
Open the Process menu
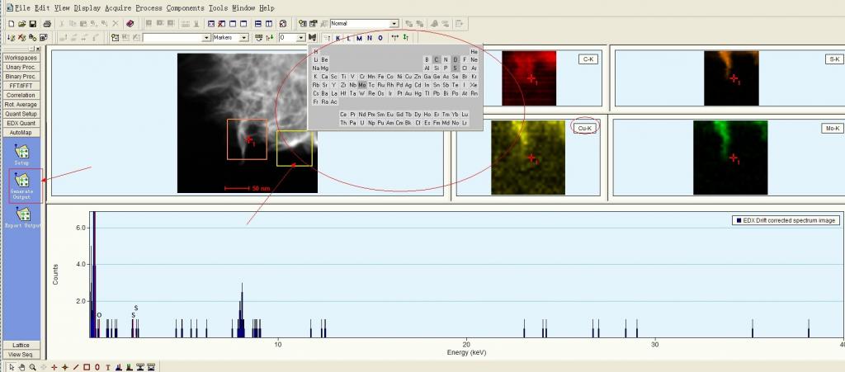(x=149, y=7)
